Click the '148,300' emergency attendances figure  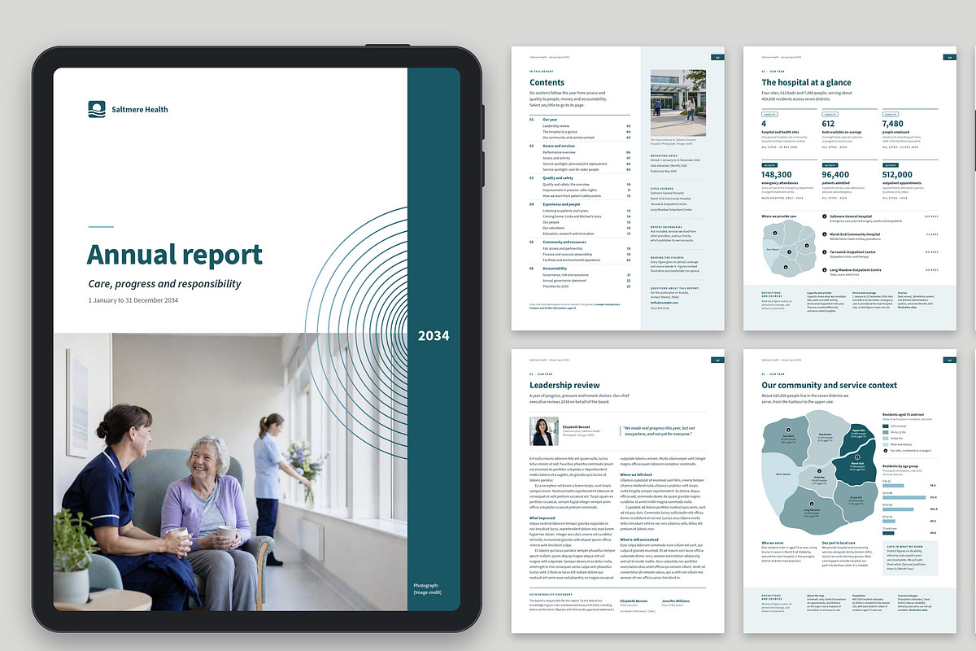click(x=777, y=174)
